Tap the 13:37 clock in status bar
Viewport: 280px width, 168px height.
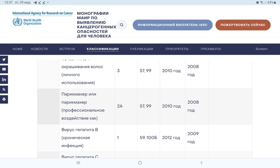click(x=8, y=2)
